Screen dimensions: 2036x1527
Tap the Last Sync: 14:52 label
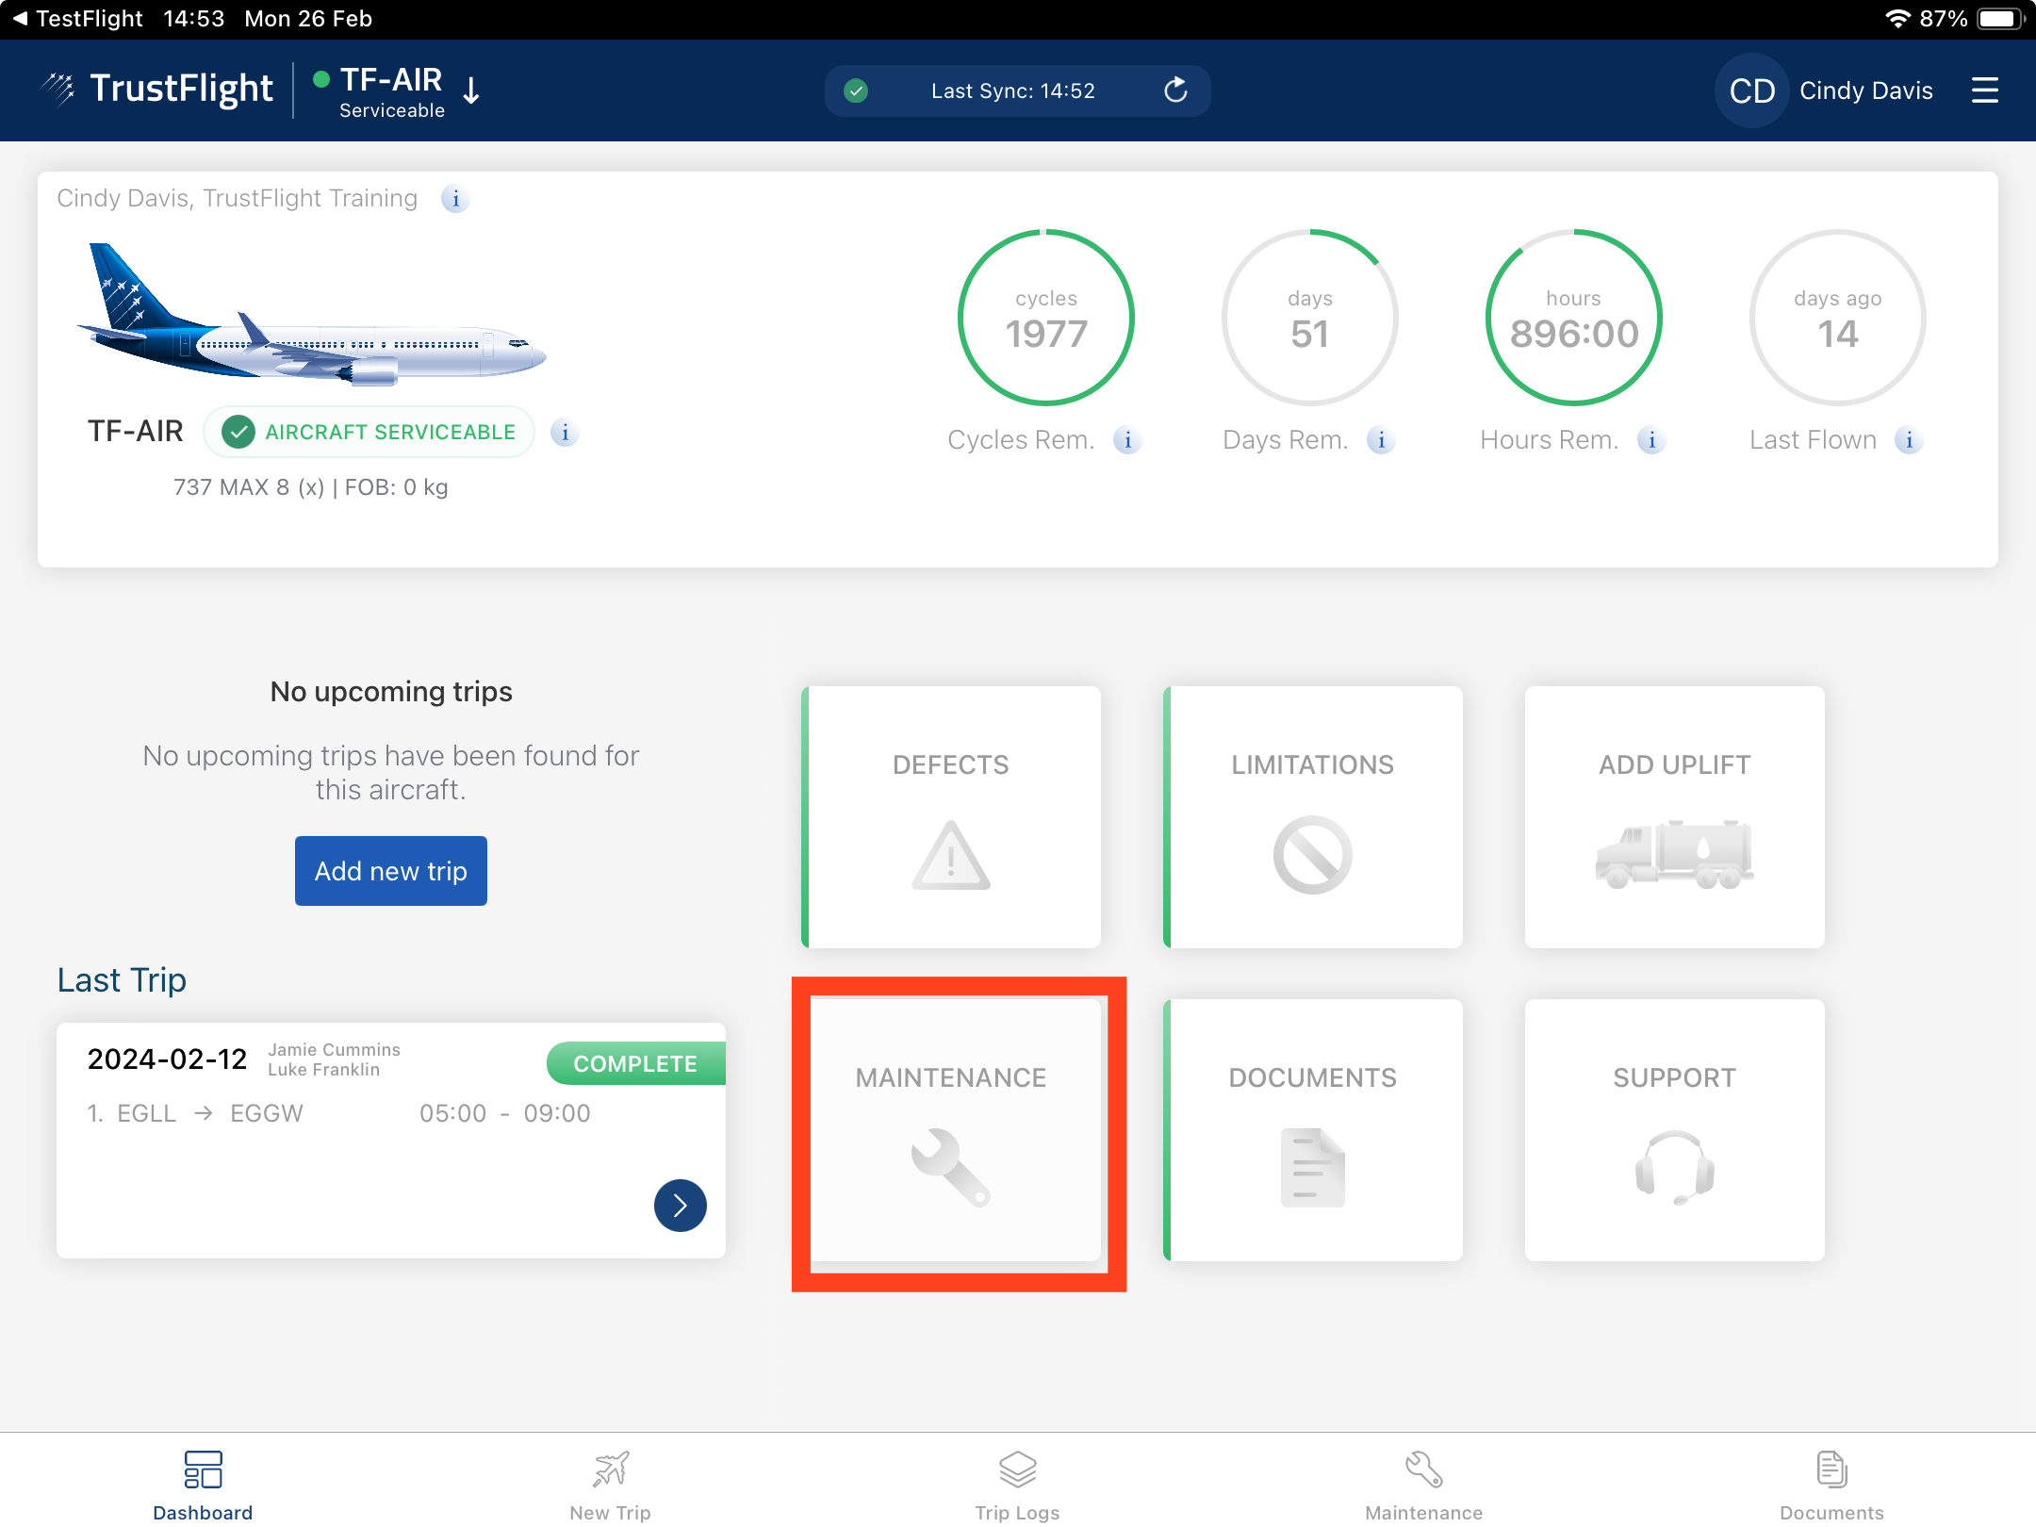click(x=1013, y=90)
